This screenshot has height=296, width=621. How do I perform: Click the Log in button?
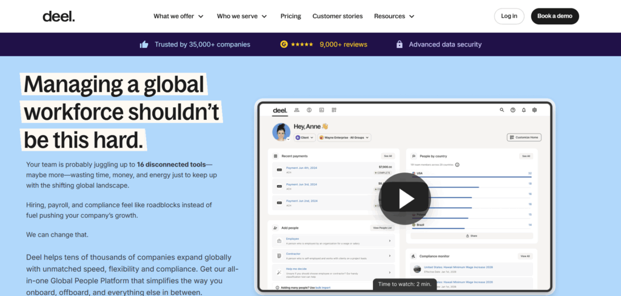click(509, 16)
